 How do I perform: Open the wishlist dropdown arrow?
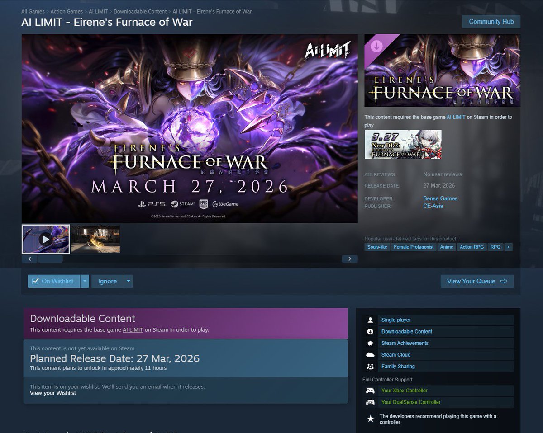pyautogui.click(x=85, y=281)
